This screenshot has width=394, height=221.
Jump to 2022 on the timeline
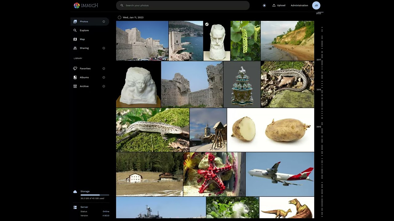click(319, 14)
